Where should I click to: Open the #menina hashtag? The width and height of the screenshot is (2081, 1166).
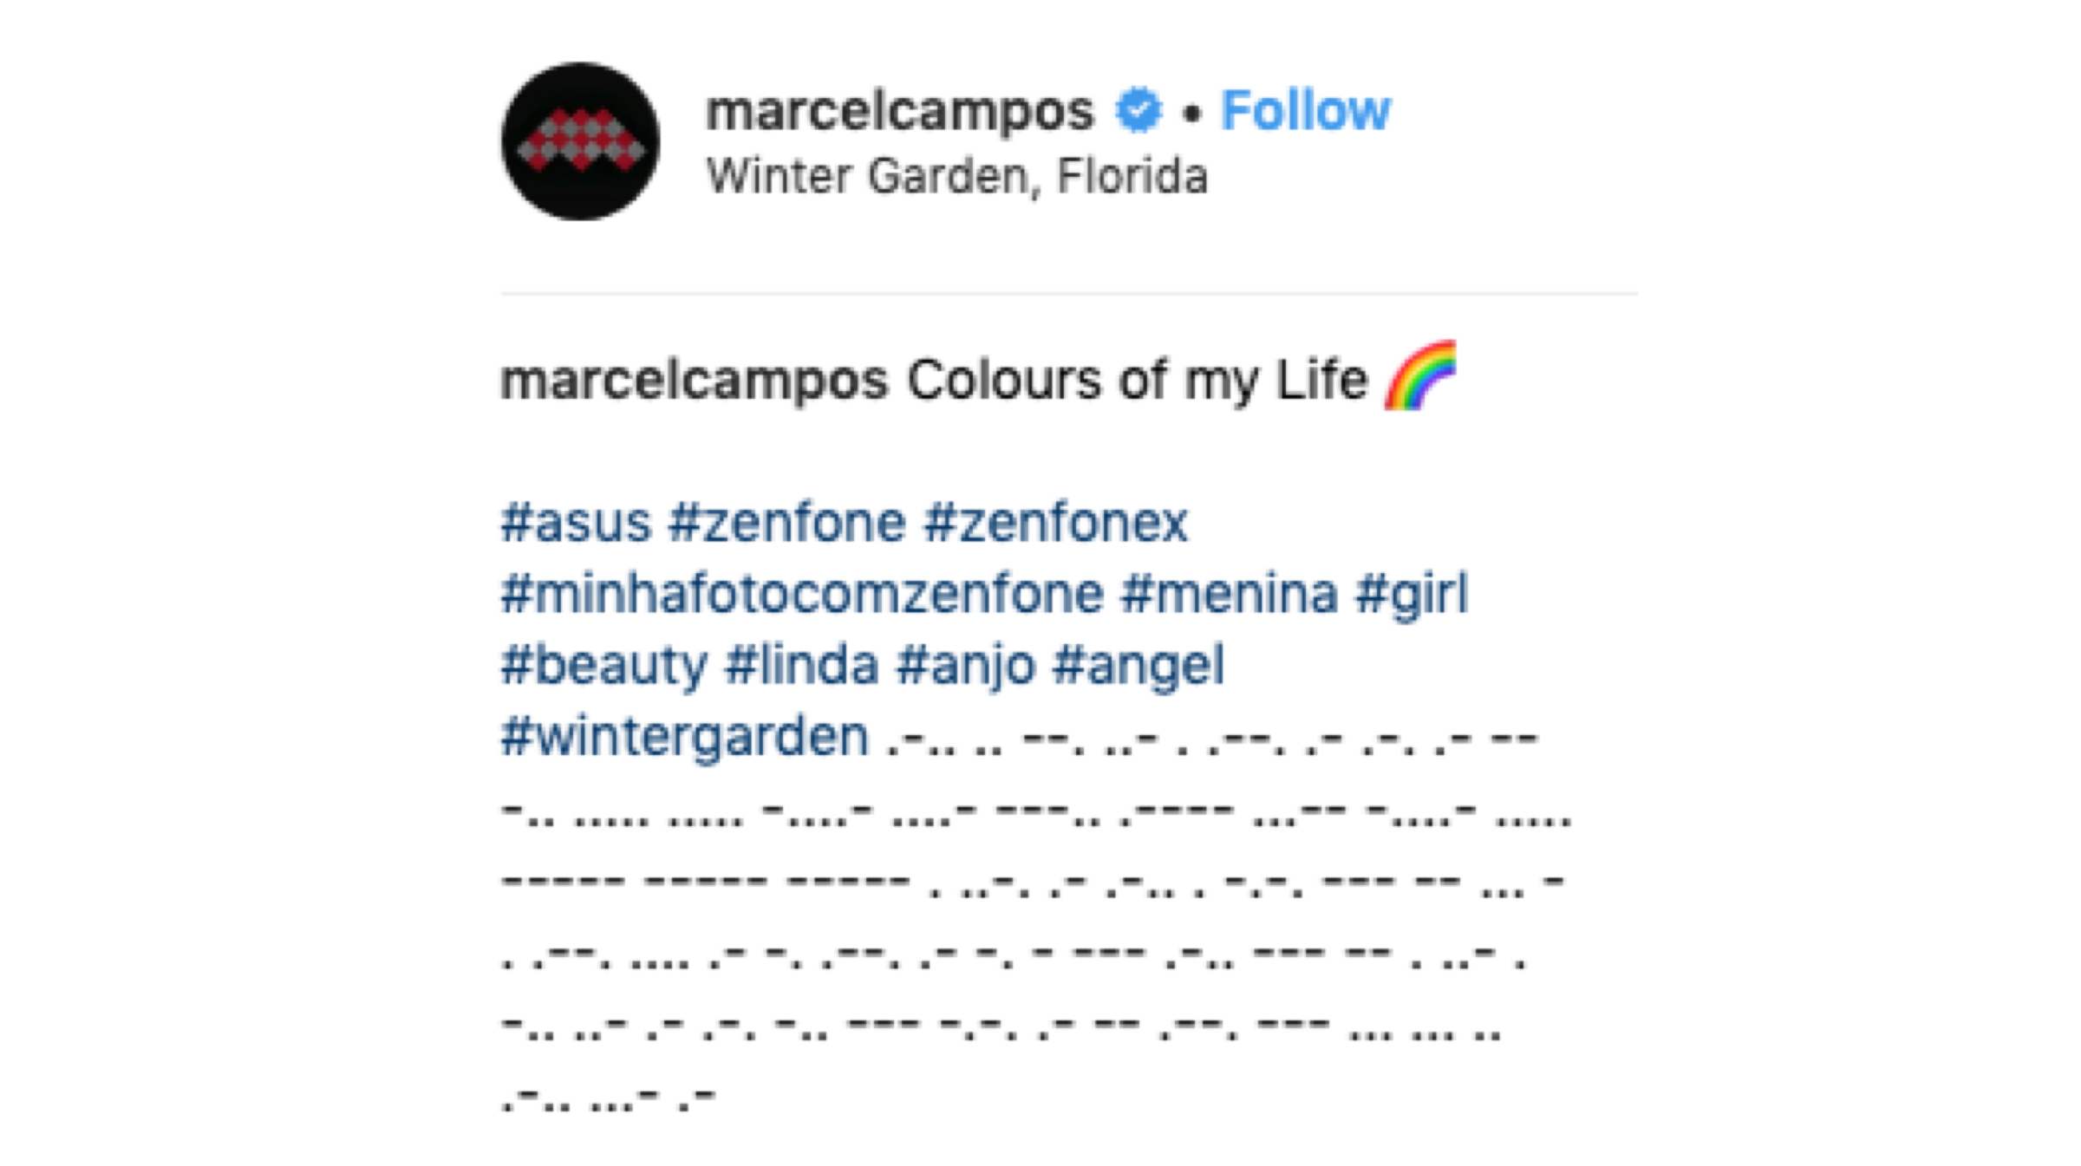(1229, 594)
